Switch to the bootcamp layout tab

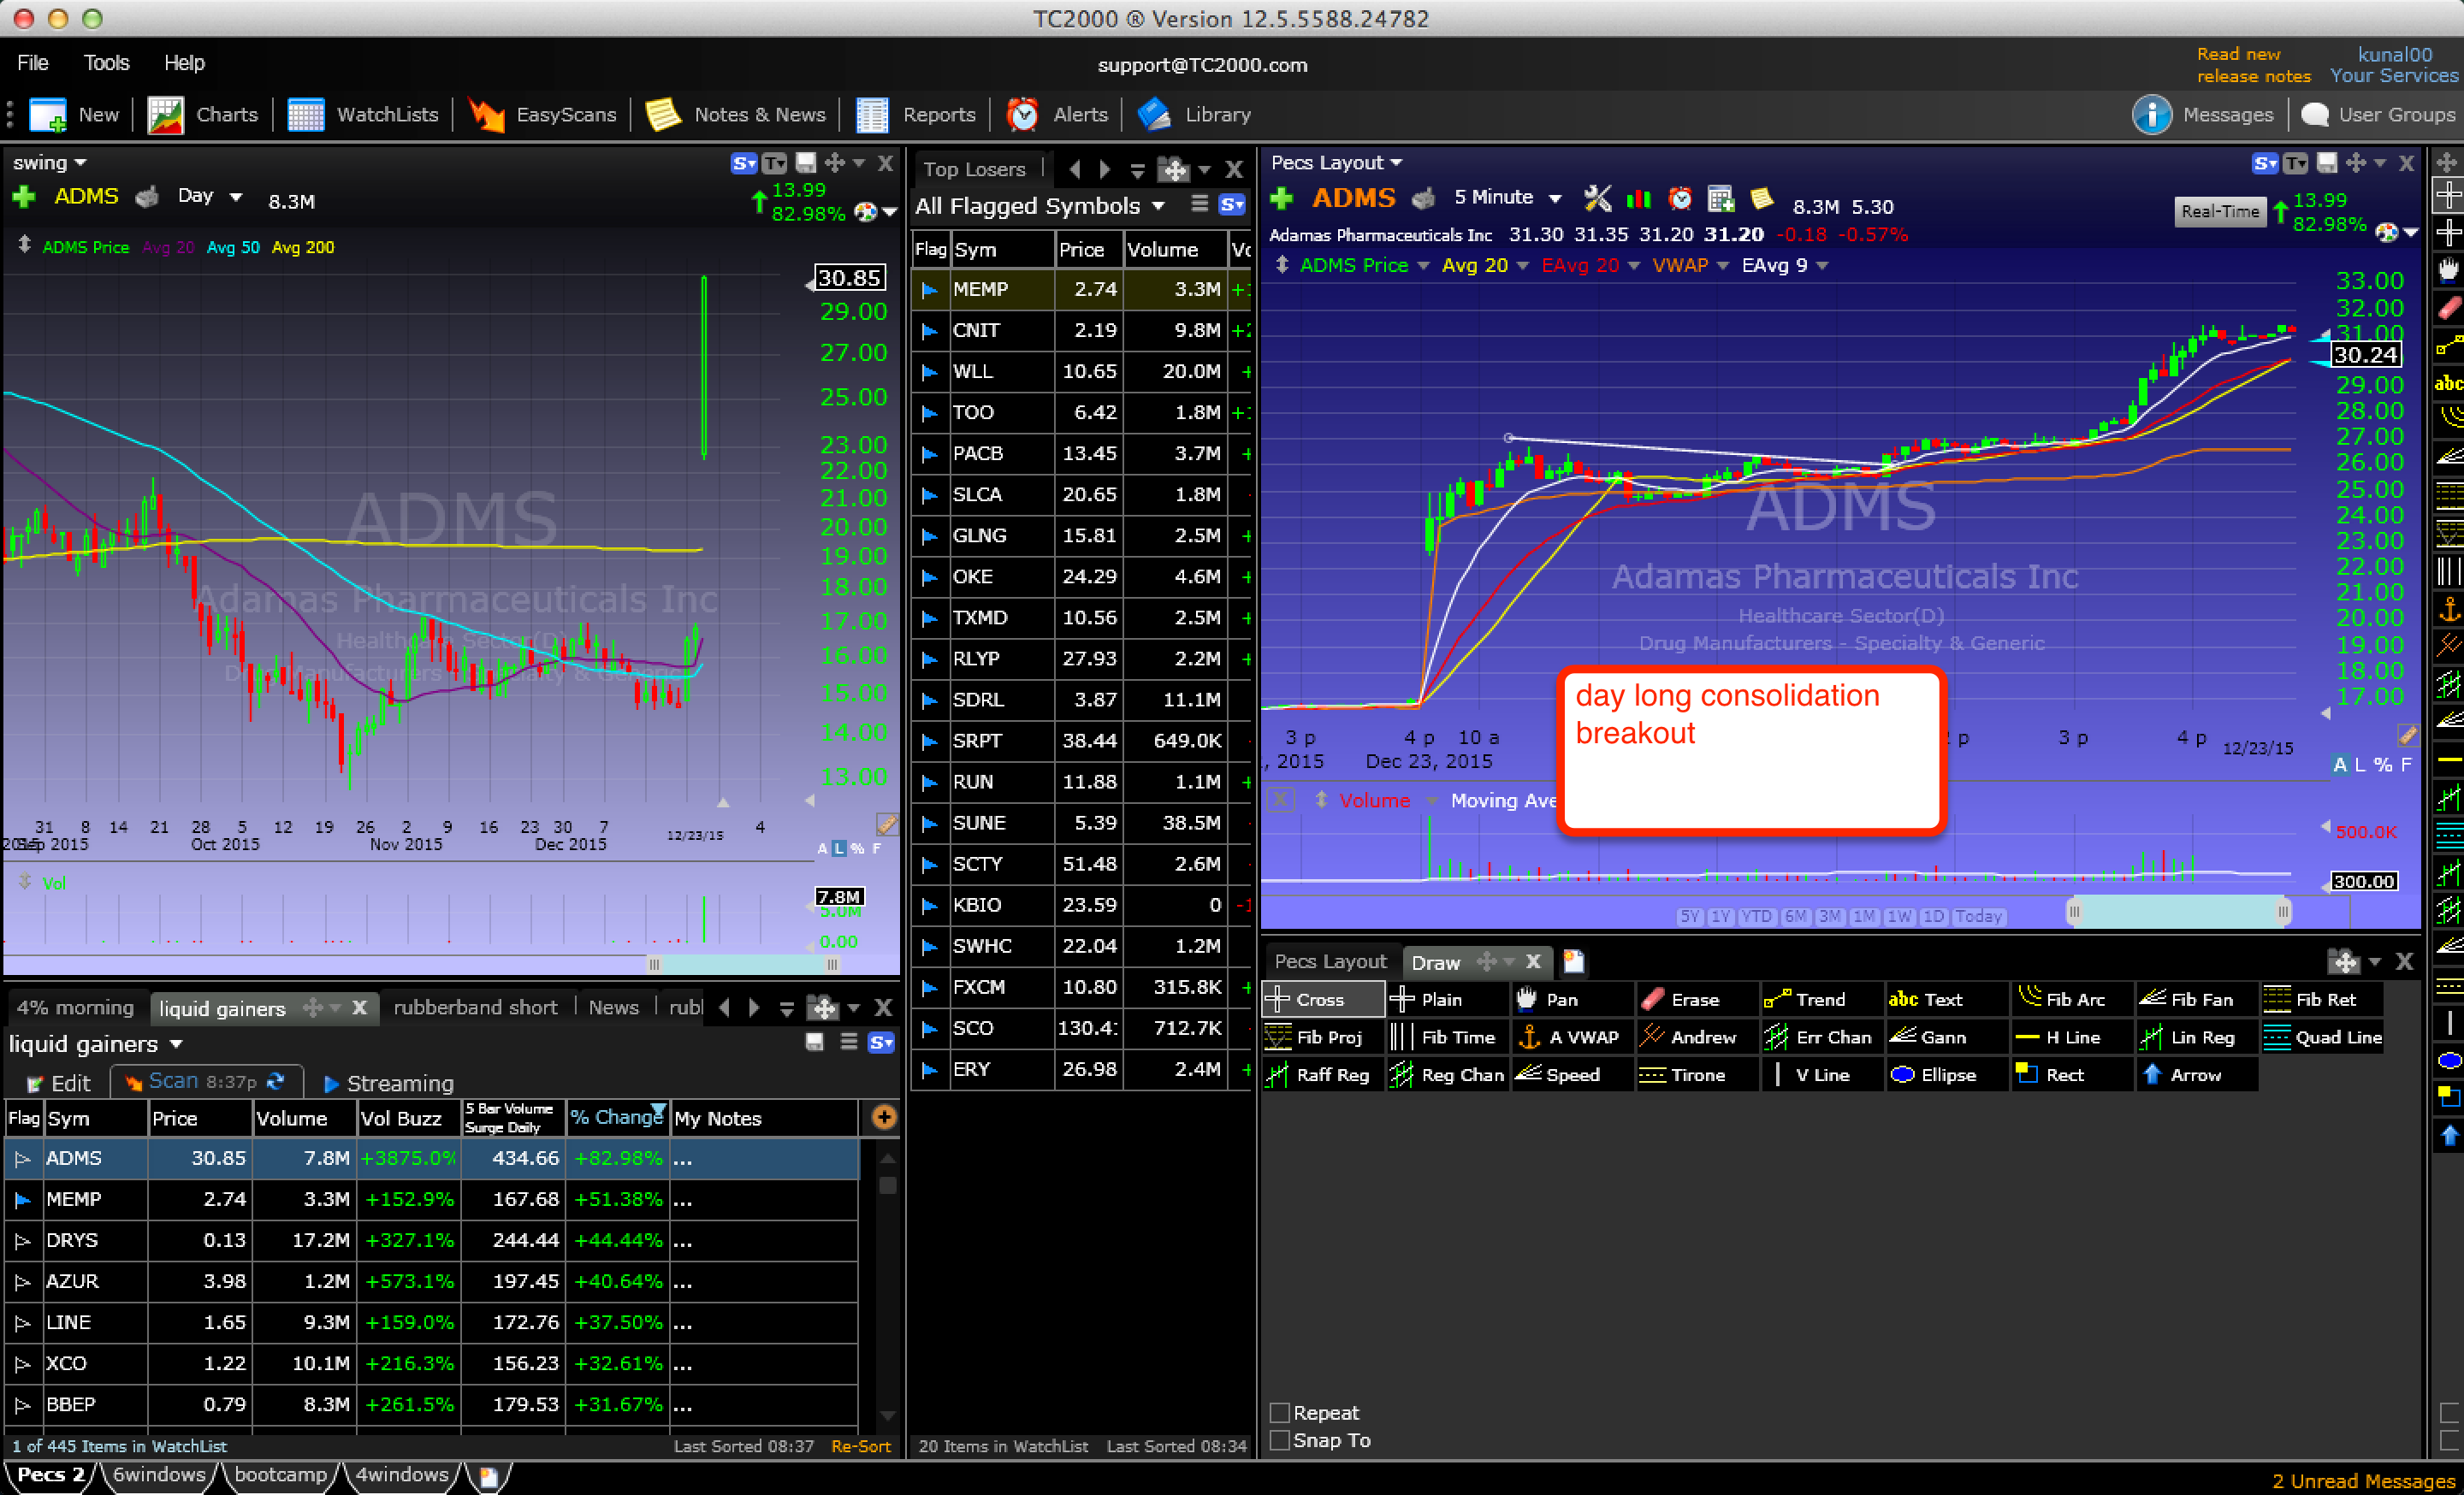280,1475
